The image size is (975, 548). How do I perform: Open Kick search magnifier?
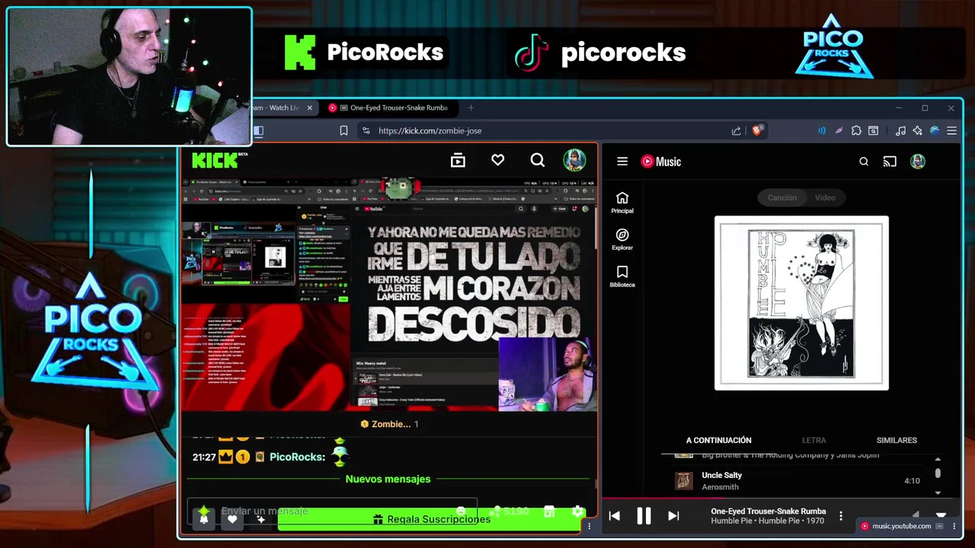click(538, 160)
